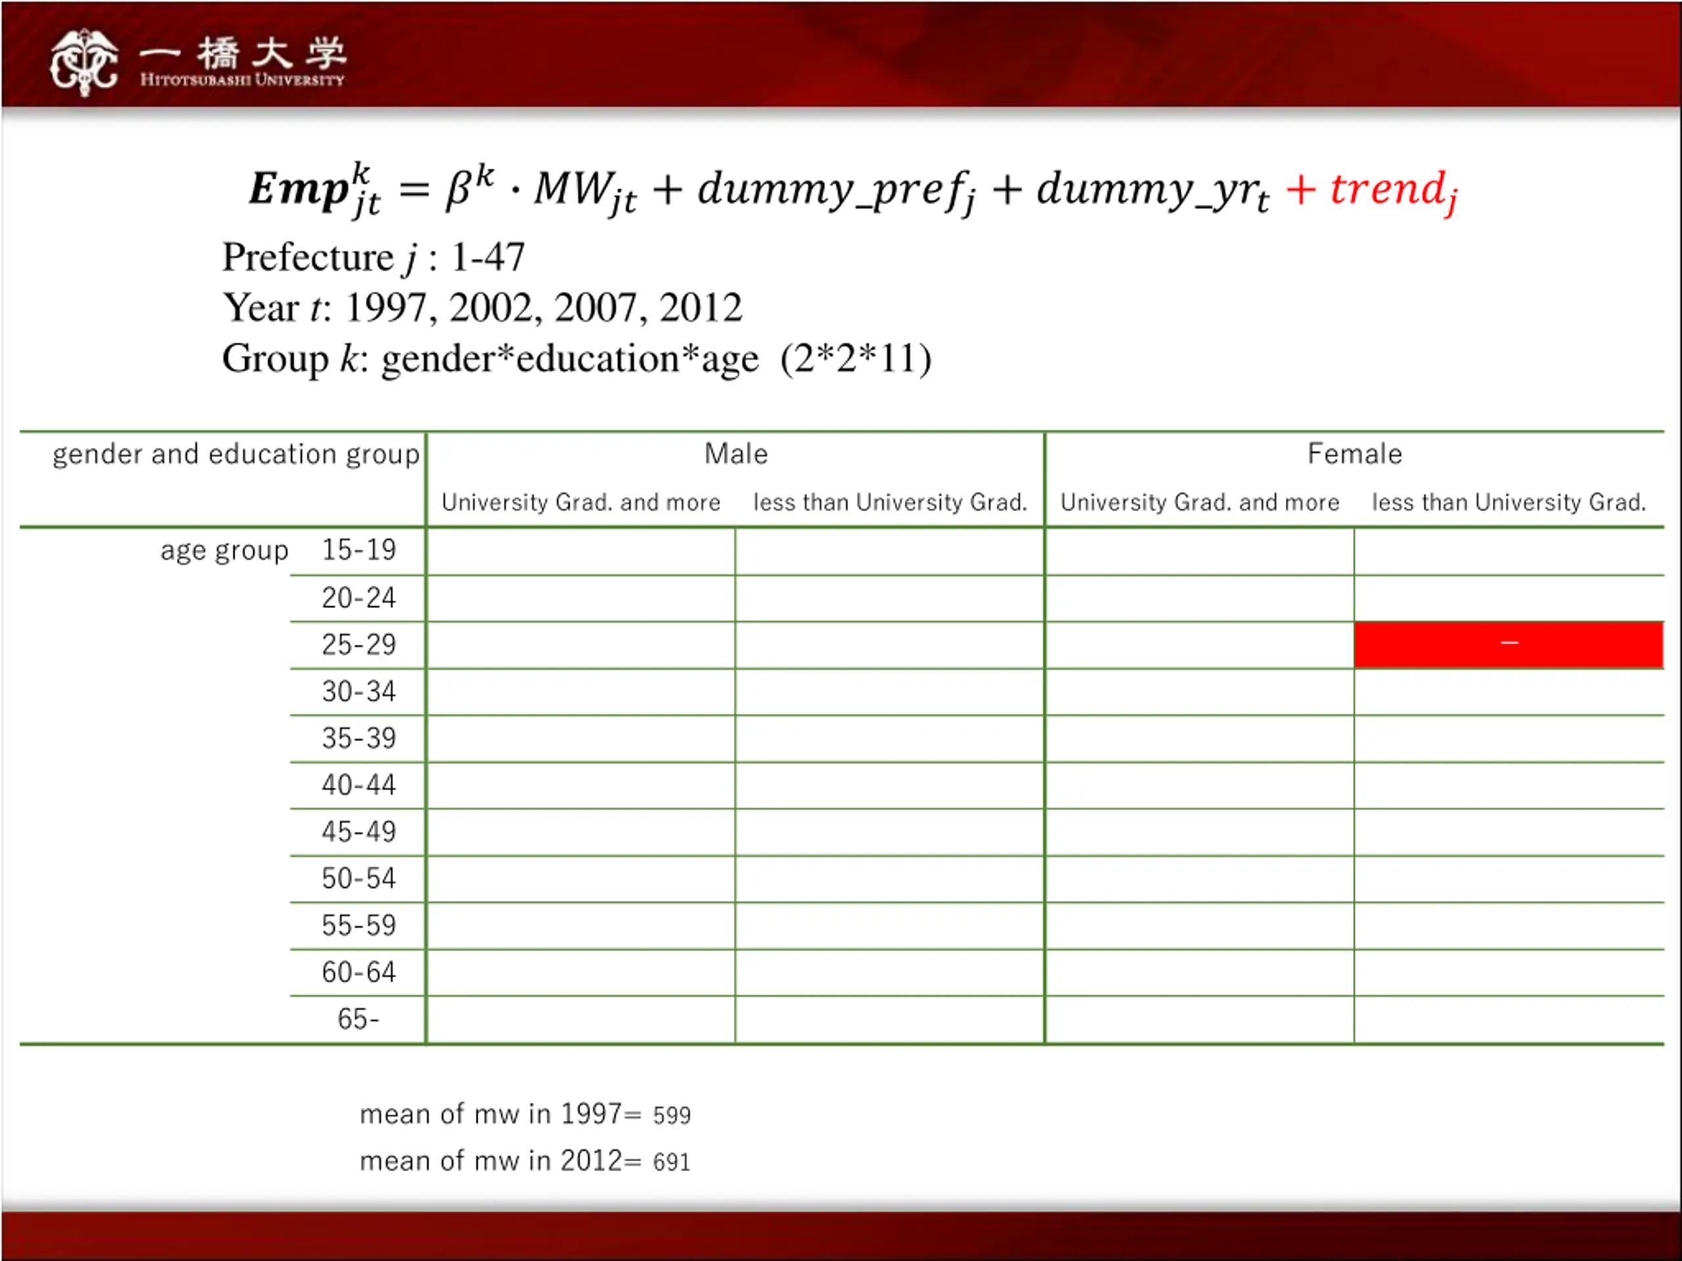Screen dimensions: 1682x1261
Task: Click the 'age group' row label
Action: 224,550
